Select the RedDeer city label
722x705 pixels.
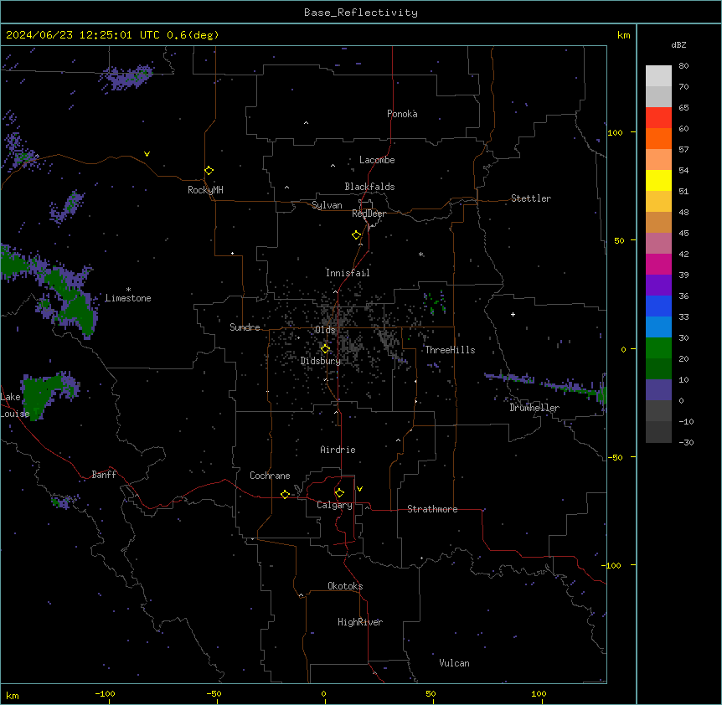(369, 214)
